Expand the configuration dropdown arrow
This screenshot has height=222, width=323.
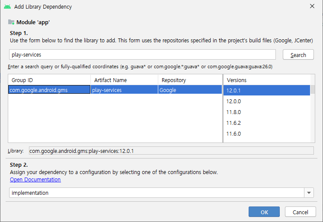[309, 193]
